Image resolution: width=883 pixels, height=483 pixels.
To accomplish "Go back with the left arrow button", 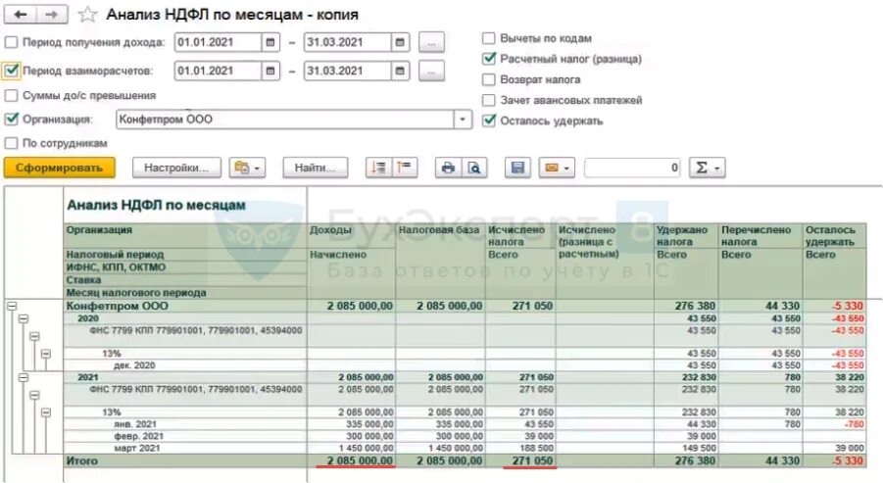I will click(x=21, y=15).
